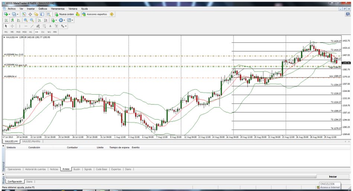The image size is (353, 191).
Task: Open the XAUUSD,Monthly chart tab
Action: [x=31, y=141]
